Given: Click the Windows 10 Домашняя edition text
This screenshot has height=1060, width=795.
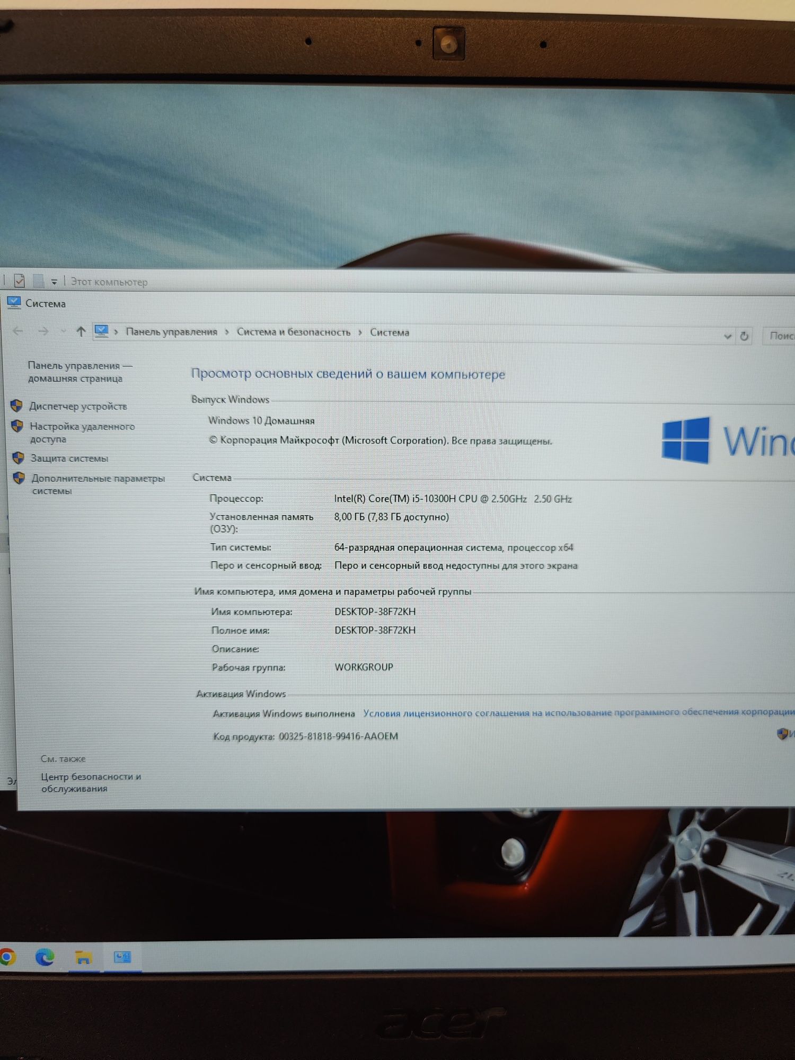Looking at the screenshot, I should tap(261, 421).
